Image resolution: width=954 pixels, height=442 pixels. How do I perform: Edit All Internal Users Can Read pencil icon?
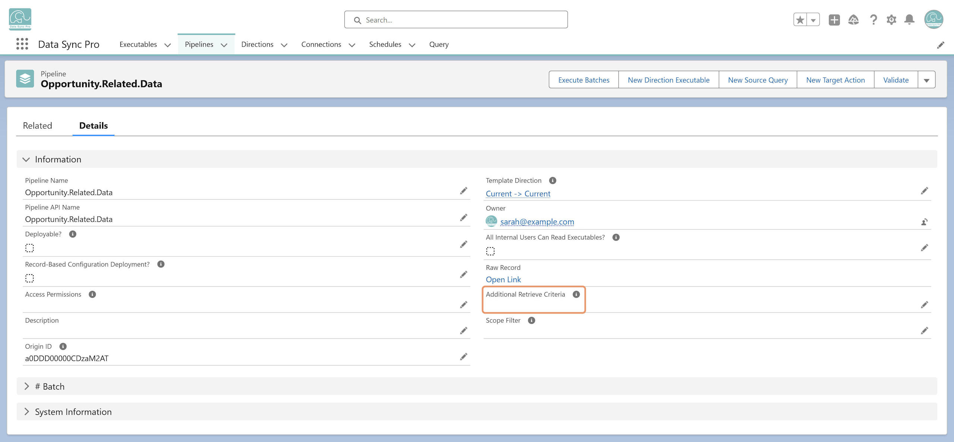tap(924, 248)
